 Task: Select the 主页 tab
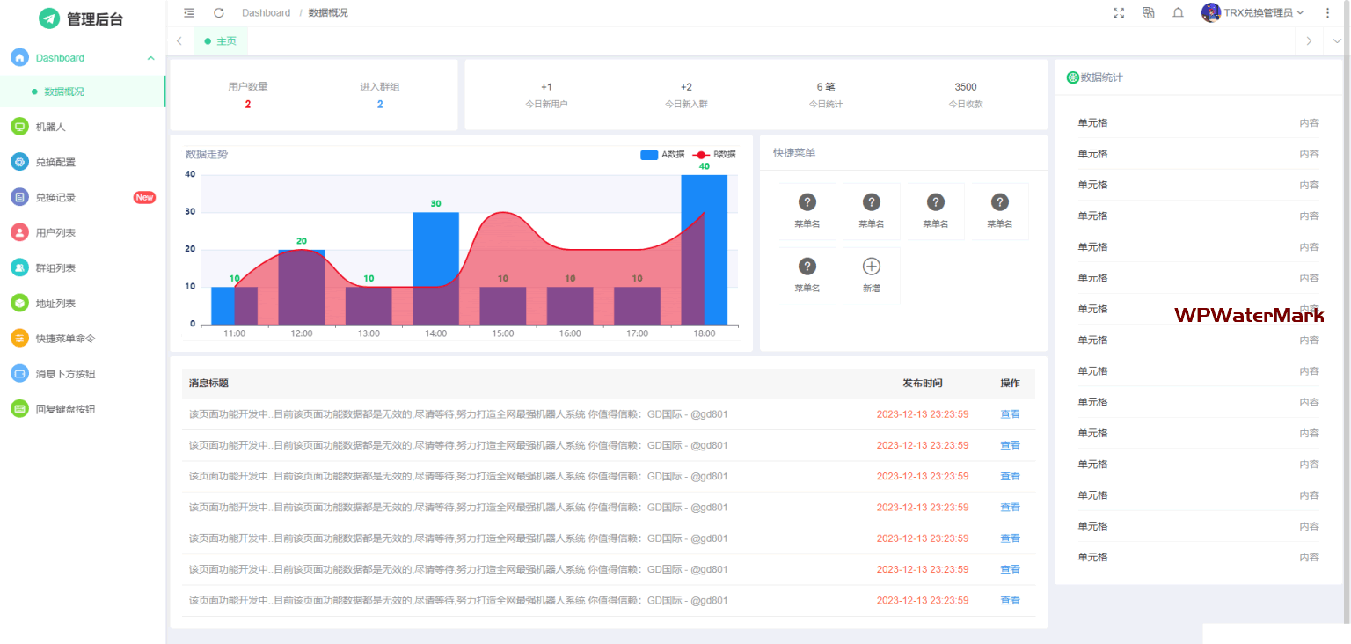(x=221, y=41)
